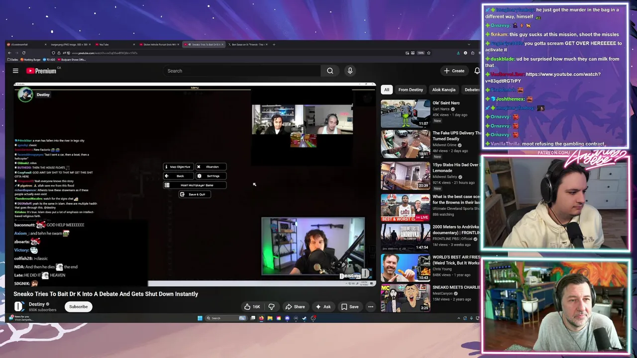
Task: Start voice search with microphone icon
Action: (x=350, y=71)
